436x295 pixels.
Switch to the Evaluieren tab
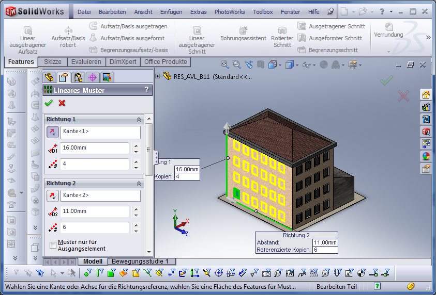[86, 62]
